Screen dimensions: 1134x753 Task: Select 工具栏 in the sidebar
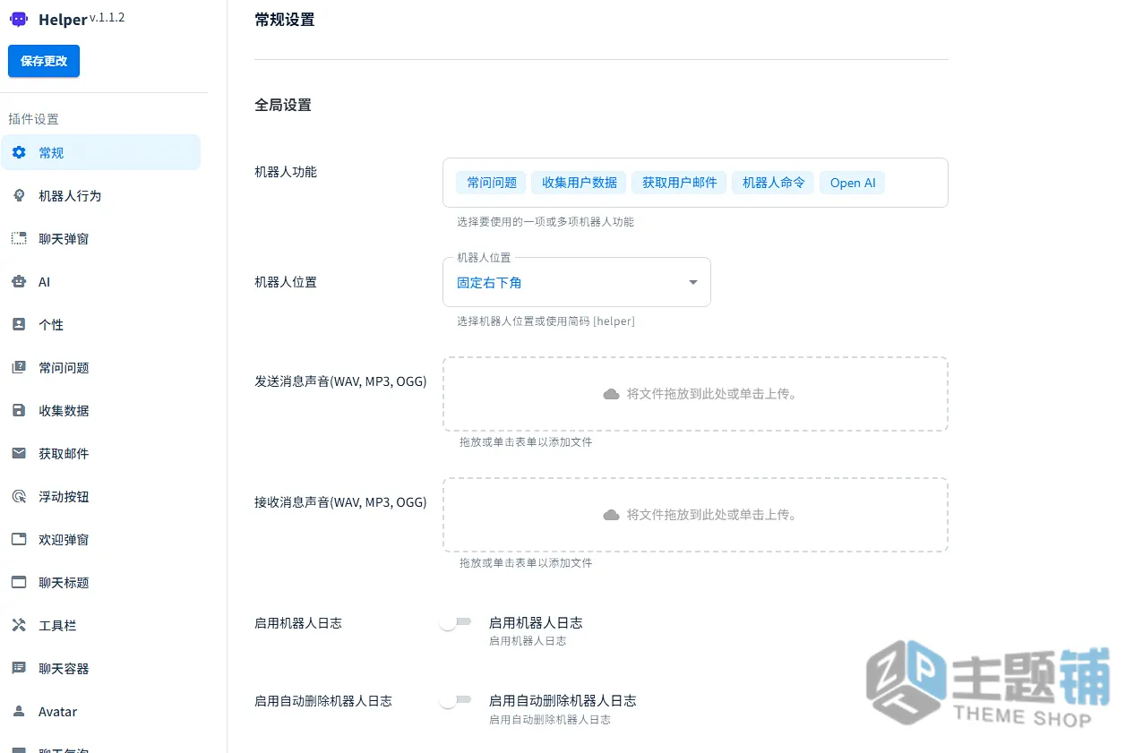pos(100,625)
